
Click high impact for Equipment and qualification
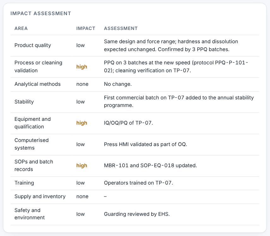(81, 123)
